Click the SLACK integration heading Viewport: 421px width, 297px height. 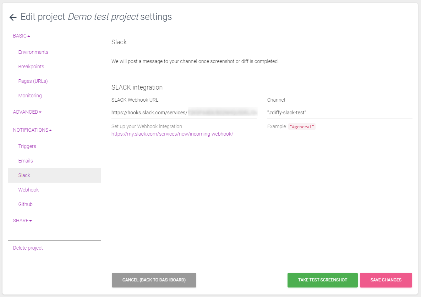[x=137, y=87]
